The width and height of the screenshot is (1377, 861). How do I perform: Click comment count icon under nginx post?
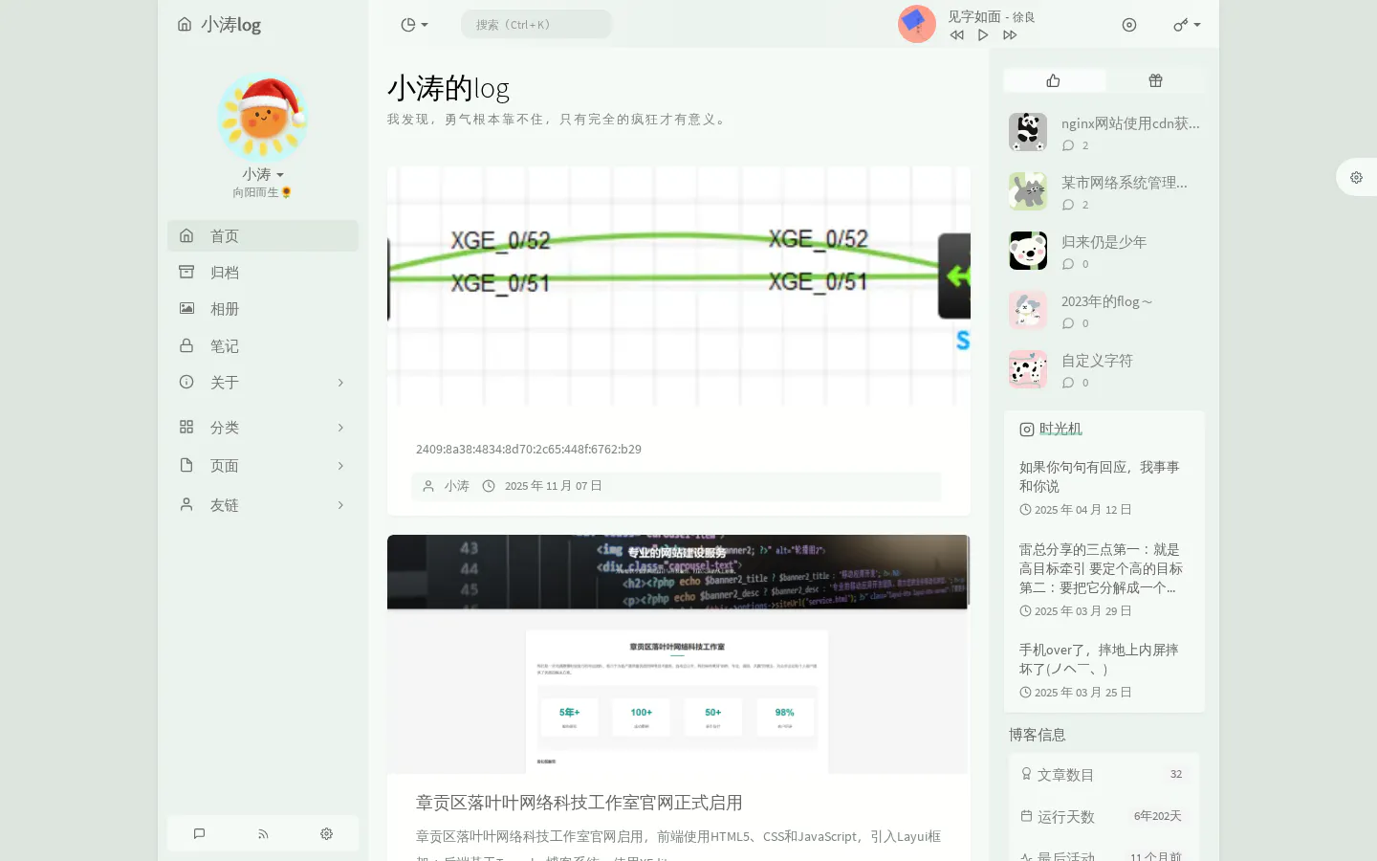1068,145
